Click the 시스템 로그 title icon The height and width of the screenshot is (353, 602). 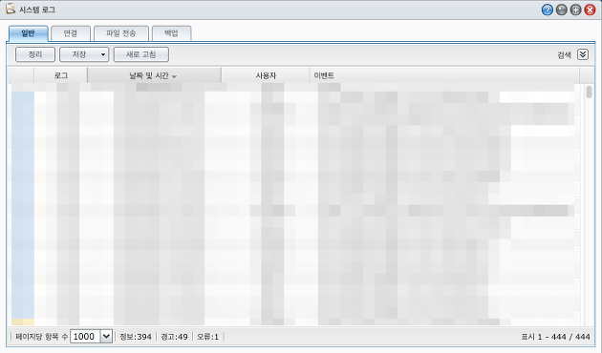tap(11, 9)
